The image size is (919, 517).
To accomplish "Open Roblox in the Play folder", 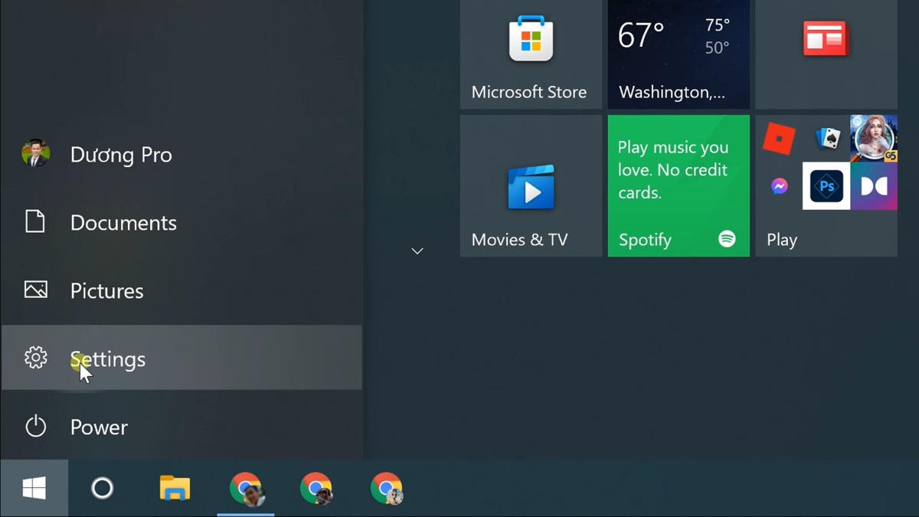I will click(779, 139).
